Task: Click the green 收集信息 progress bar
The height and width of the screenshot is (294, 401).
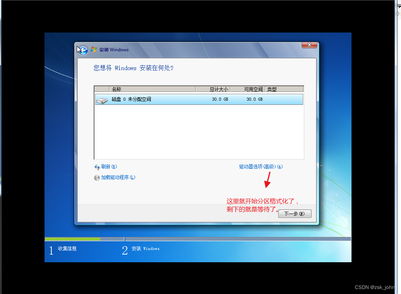Action: 73,239
